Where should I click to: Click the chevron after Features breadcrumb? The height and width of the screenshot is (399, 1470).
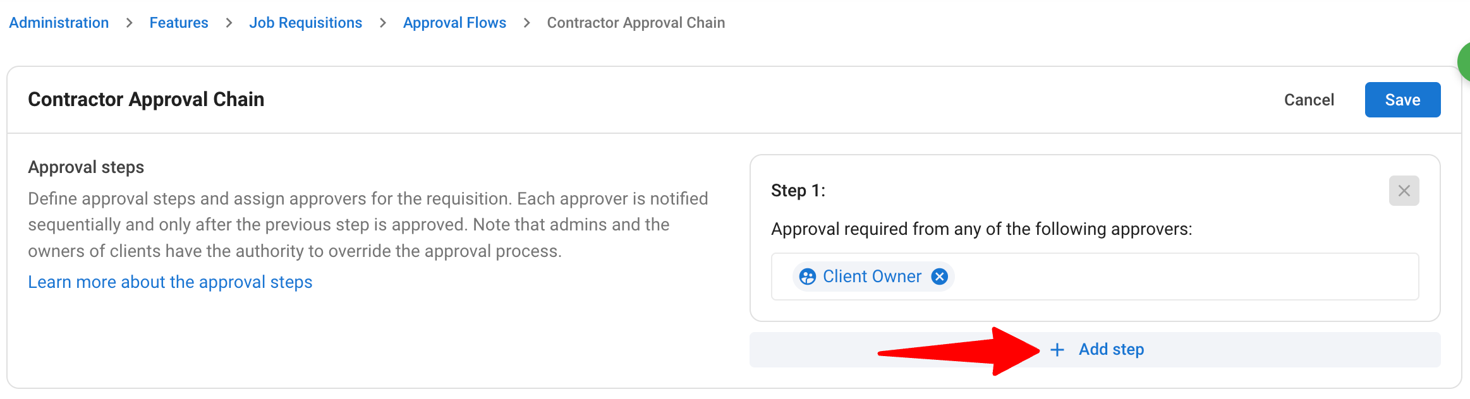(229, 23)
